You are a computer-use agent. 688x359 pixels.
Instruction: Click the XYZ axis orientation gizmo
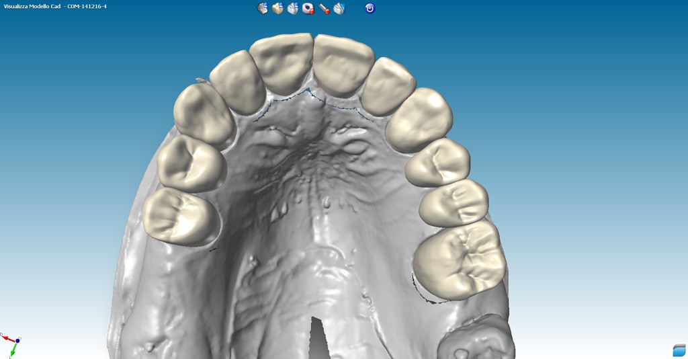[11, 345]
